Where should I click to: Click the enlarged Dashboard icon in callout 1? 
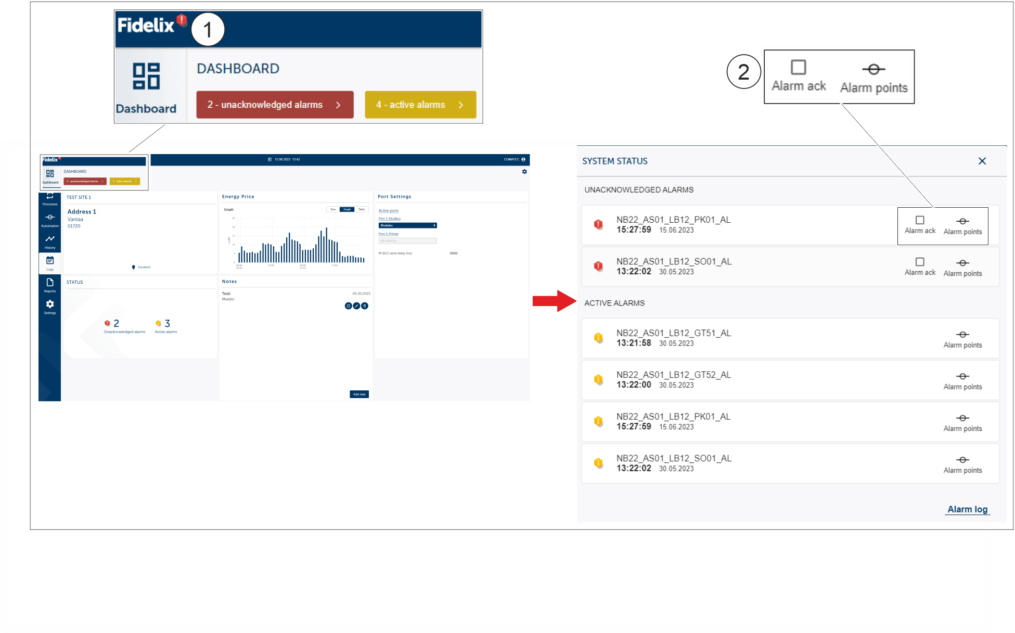tap(146, 76)
